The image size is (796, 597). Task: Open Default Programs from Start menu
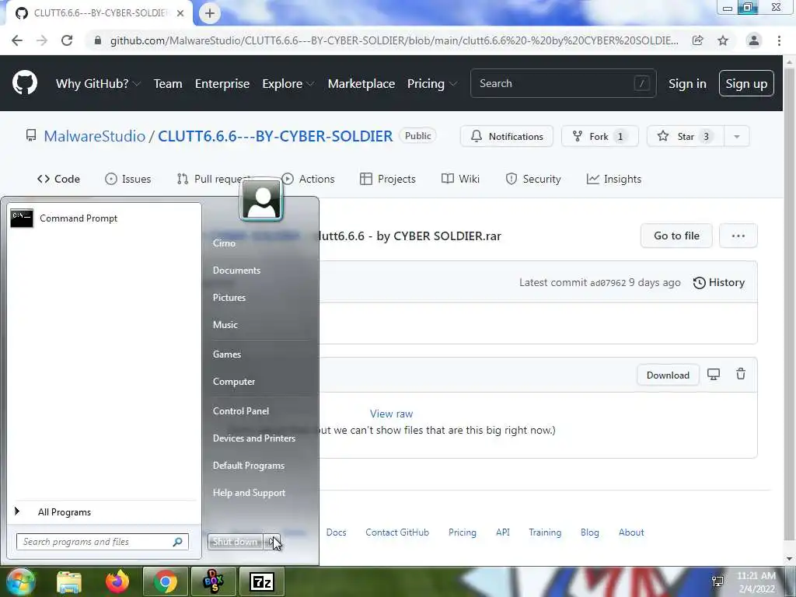(248, 466)
